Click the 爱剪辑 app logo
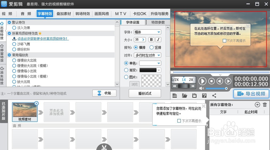270x150 pixels. (x=4, y=4)
